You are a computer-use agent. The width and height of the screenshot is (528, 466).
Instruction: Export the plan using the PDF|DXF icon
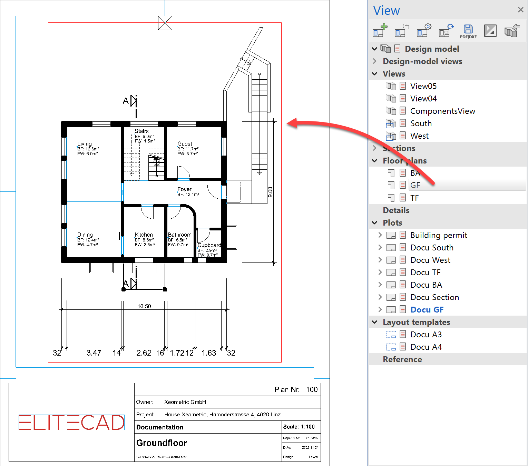[468, 30]
